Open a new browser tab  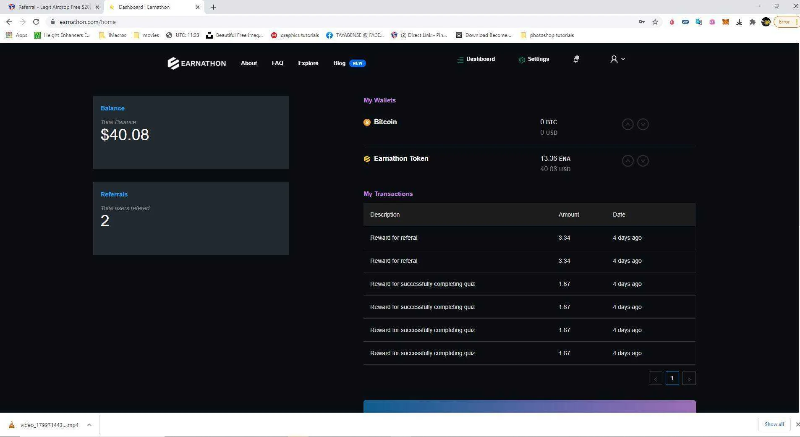[214, 7]
